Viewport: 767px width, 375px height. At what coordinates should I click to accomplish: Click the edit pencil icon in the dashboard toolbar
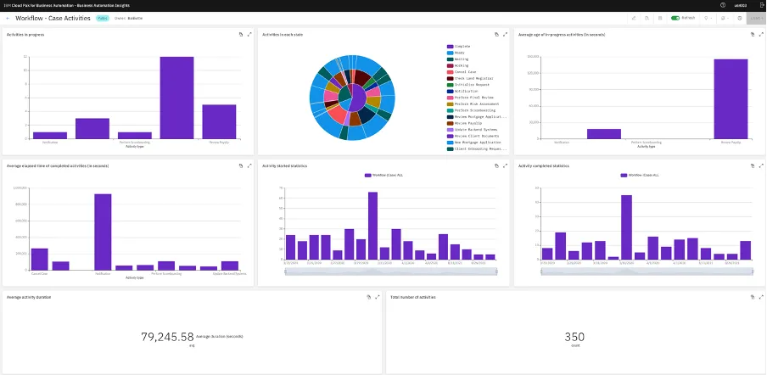[634, 18]
